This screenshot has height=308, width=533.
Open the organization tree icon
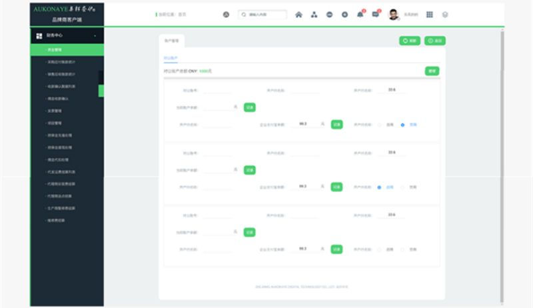[x=314, y=14]
